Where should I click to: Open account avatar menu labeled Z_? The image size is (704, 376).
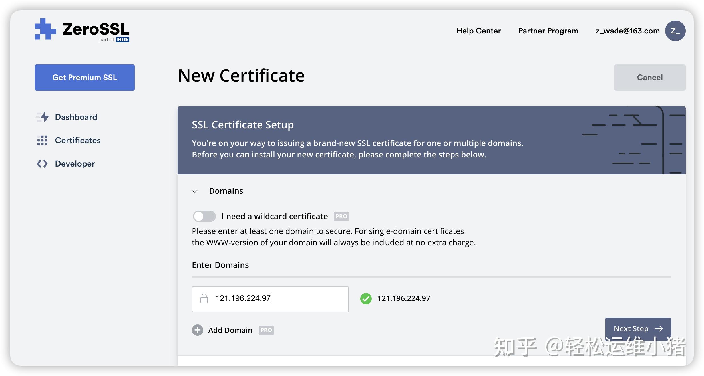(x=675, y=31)
